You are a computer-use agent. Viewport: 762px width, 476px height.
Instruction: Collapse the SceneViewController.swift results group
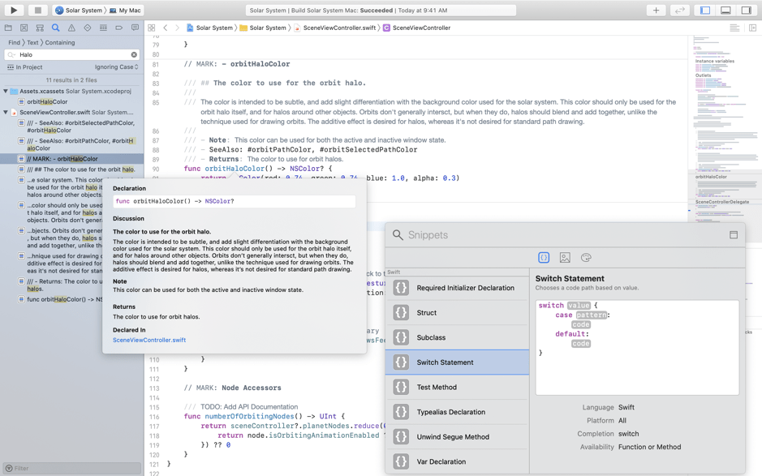[6, 110]
